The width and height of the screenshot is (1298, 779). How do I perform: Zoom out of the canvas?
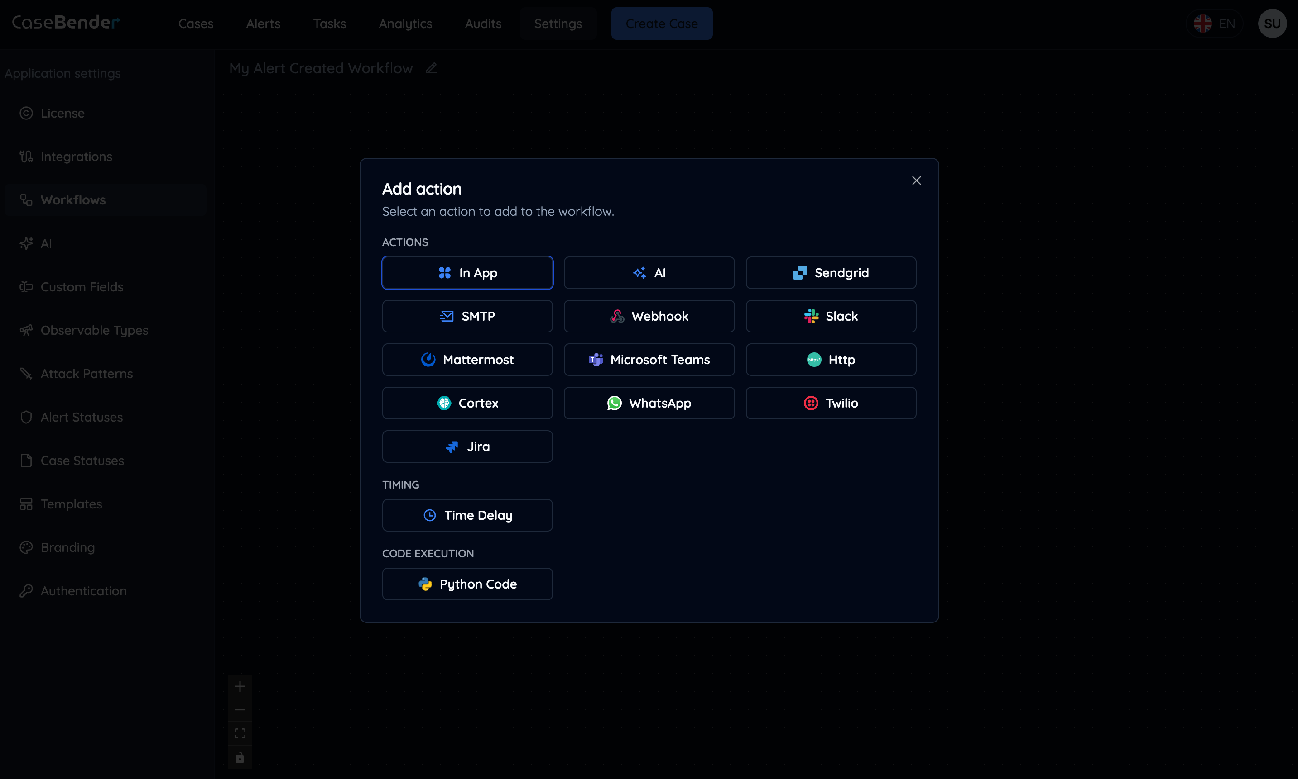tap(240, 709)
